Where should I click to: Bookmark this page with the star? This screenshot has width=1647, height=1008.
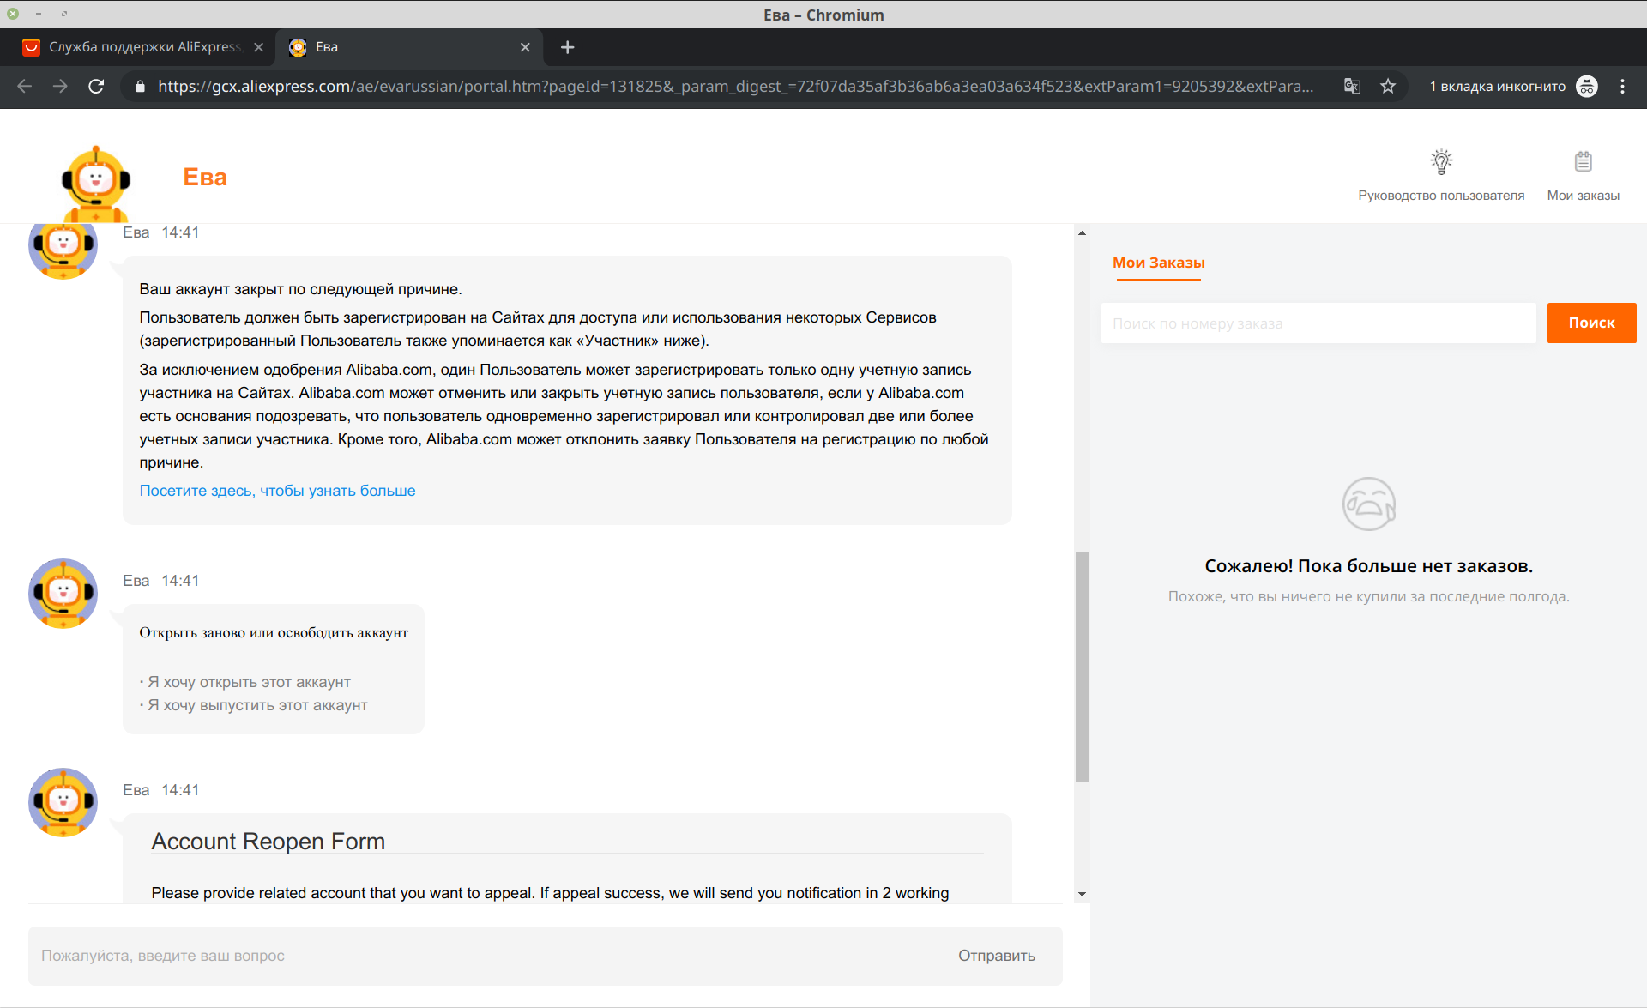(1388, 86)
